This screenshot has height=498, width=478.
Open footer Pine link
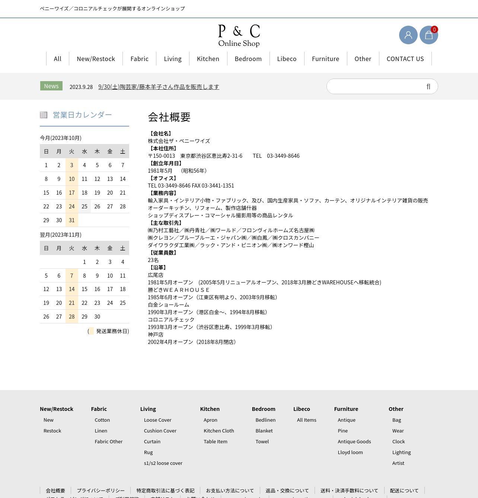(342, 431)
